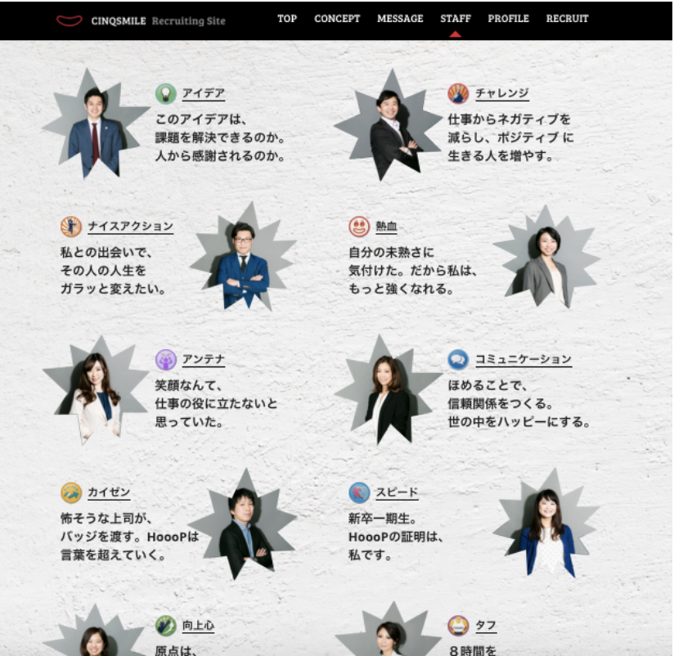Navigate to the PROFILE menu item
The width and height of the screenshot is (674, 656).
[x=509, y=19]
